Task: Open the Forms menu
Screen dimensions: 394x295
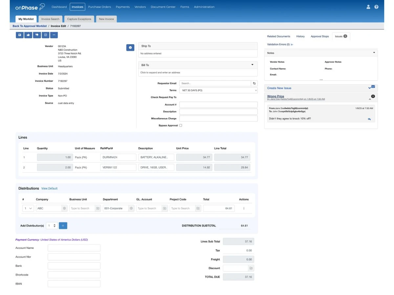Action: [185, 7]
